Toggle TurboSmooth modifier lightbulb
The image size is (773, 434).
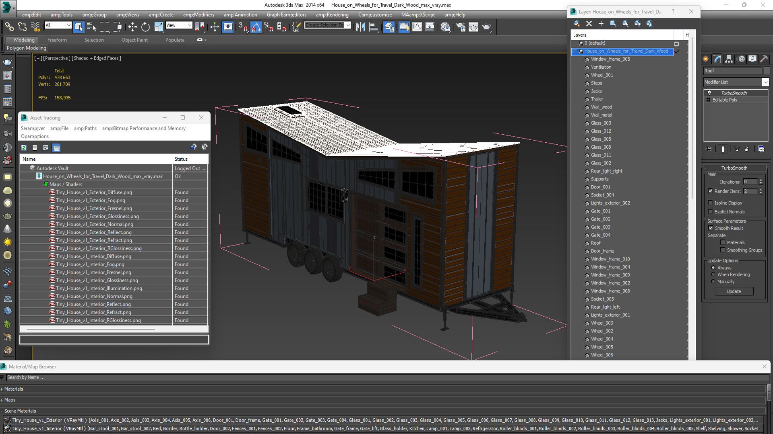(x=709, y=93)
